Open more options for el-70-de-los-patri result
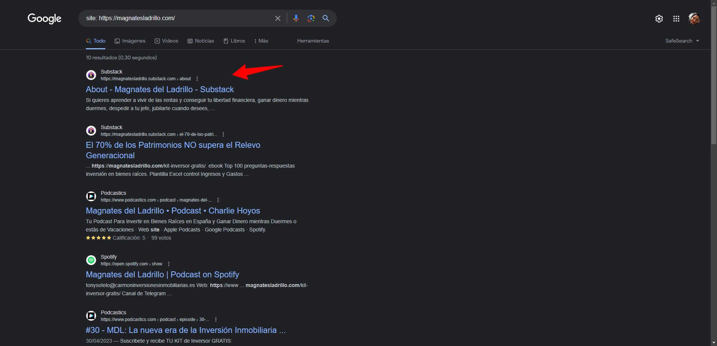 (x=223, y=134)
